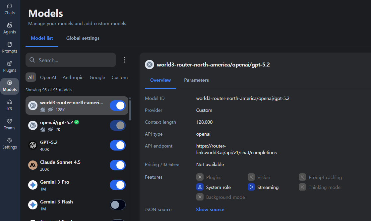This screenshot has width=371, height=221.
Task: Click the Show source link
Action: coord(210,209)
